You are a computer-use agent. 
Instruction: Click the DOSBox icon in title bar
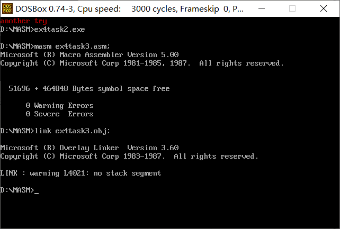click(7, 8)
